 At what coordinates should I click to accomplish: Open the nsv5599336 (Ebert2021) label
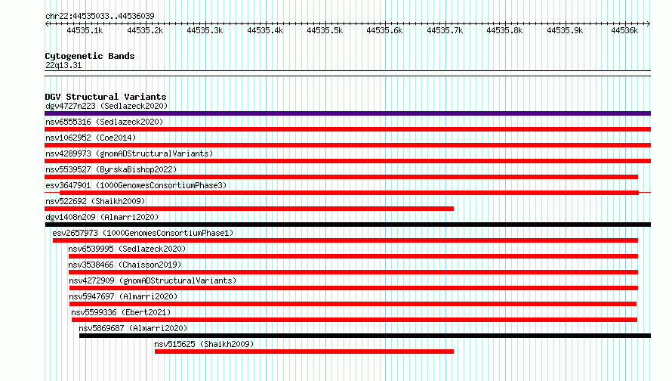pos(121,312)
